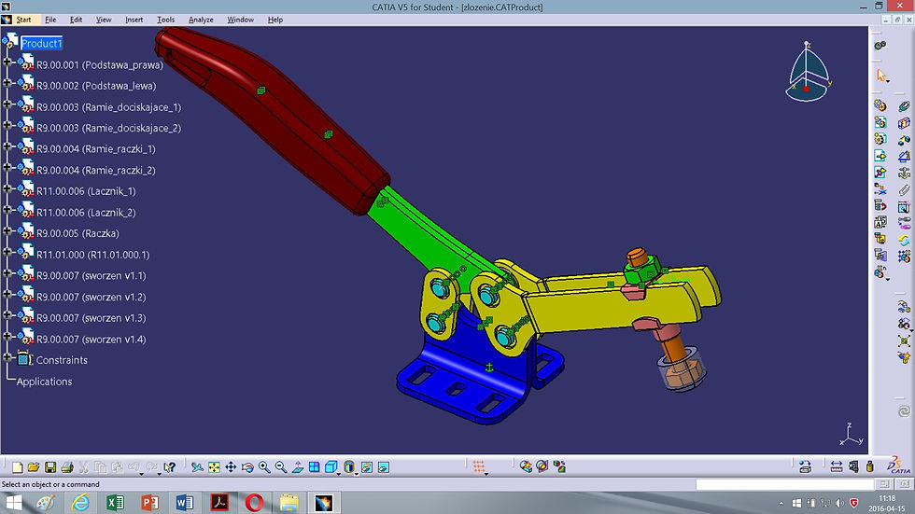Expand the Lacznik_1 tree node

pos(7,188)
